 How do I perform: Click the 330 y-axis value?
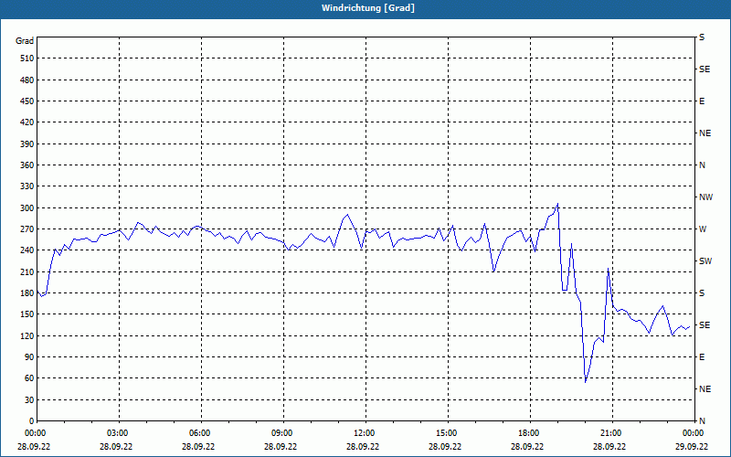[26, 186]
